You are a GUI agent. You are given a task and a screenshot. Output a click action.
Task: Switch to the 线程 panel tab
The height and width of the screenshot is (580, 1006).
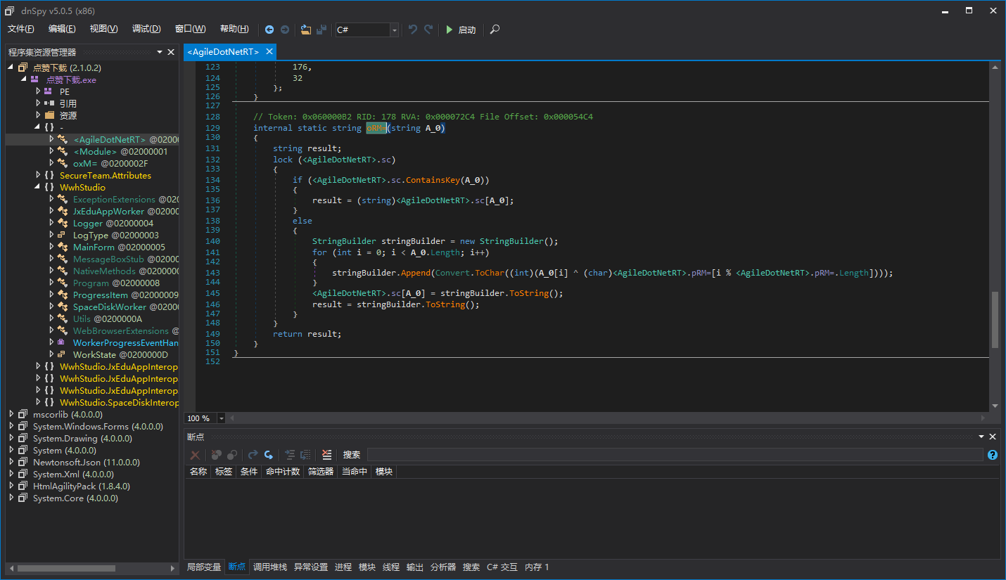390,567
